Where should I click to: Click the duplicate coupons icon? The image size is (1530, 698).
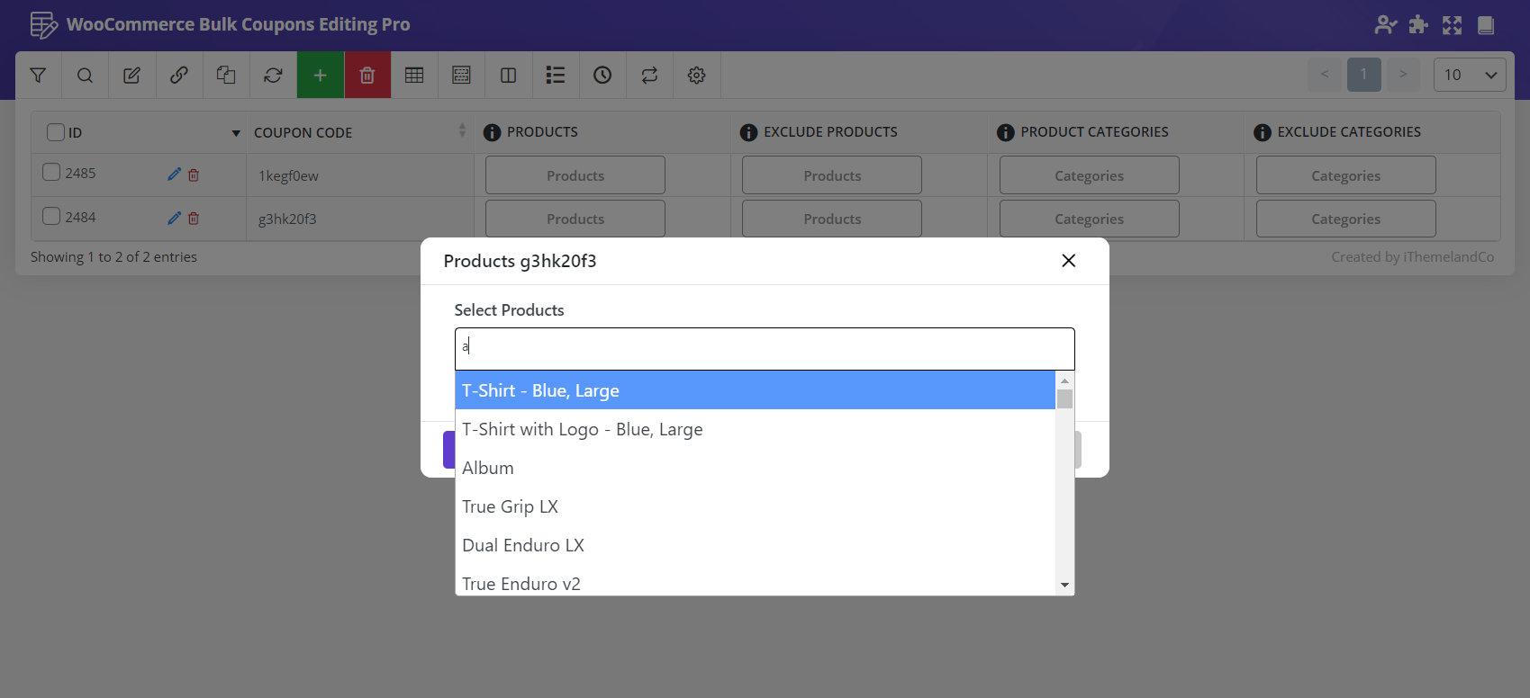226,76
